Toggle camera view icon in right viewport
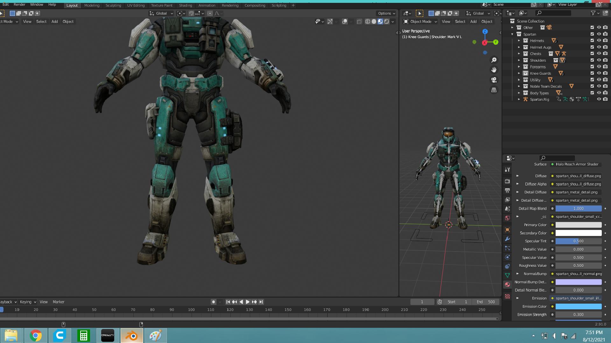 (494, 80)
